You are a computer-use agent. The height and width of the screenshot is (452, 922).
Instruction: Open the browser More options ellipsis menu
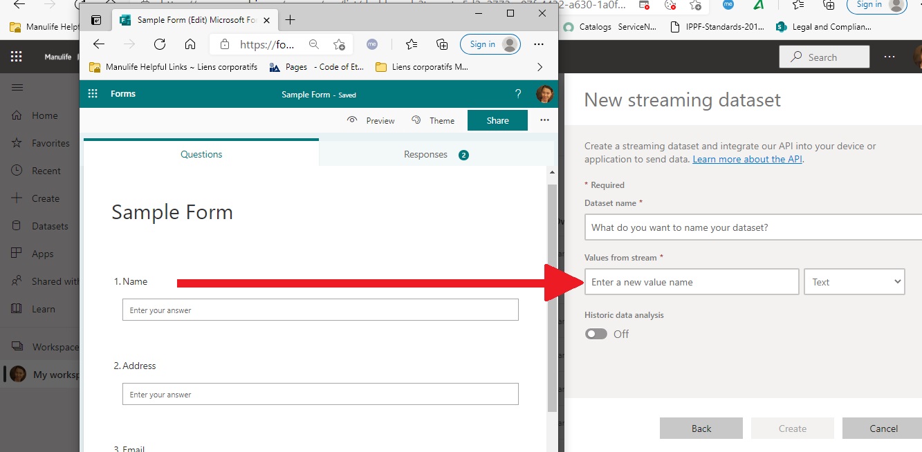(x=539, y=44)
